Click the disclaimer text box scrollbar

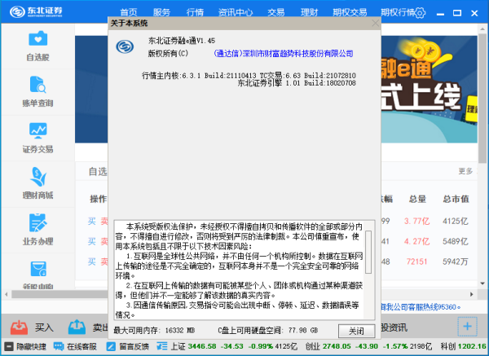pyautogui.click(x=368, y=252)
